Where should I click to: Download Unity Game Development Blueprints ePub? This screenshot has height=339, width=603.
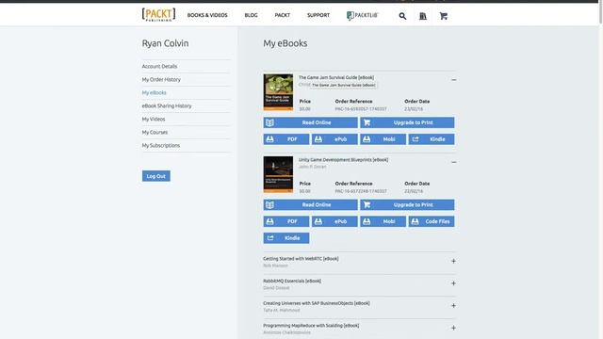pos(334,221)
